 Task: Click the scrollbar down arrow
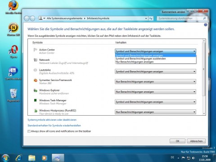204,113
